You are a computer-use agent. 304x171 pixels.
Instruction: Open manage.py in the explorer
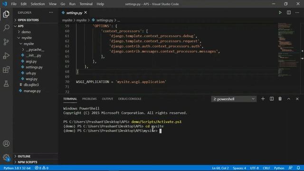(x=32, y=91)
